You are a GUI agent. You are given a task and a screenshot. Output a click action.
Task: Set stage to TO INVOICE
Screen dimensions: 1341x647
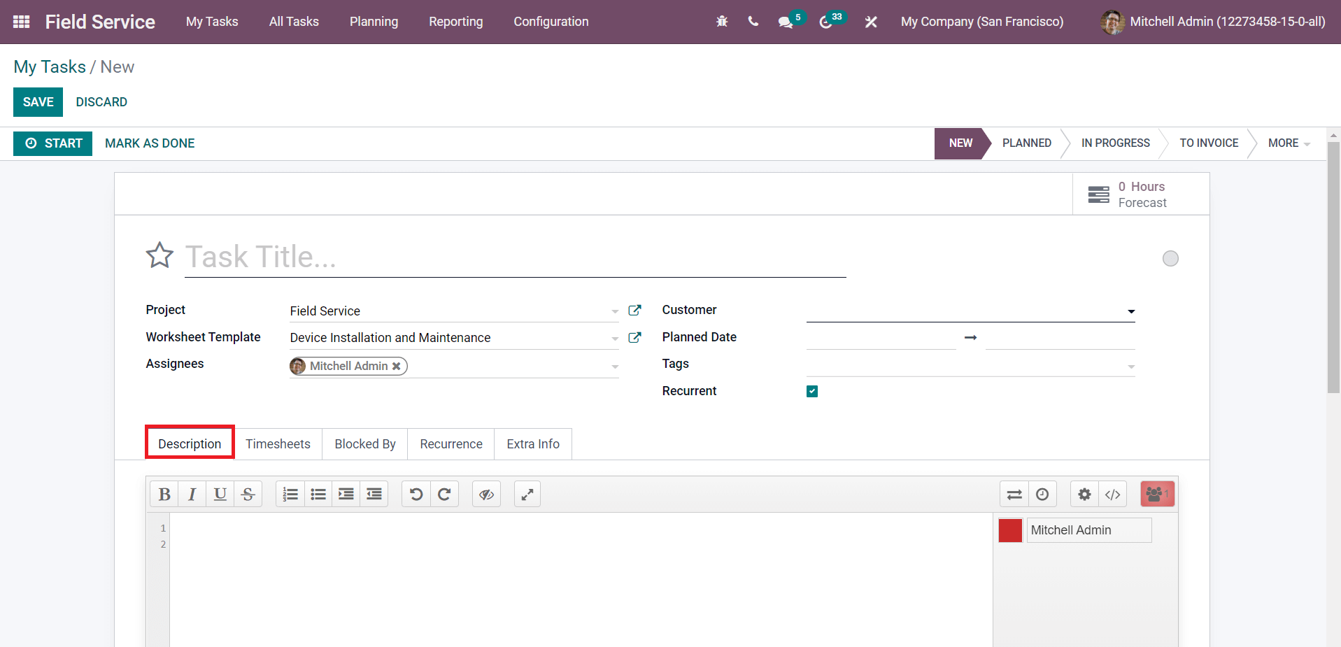point(1209,143)
